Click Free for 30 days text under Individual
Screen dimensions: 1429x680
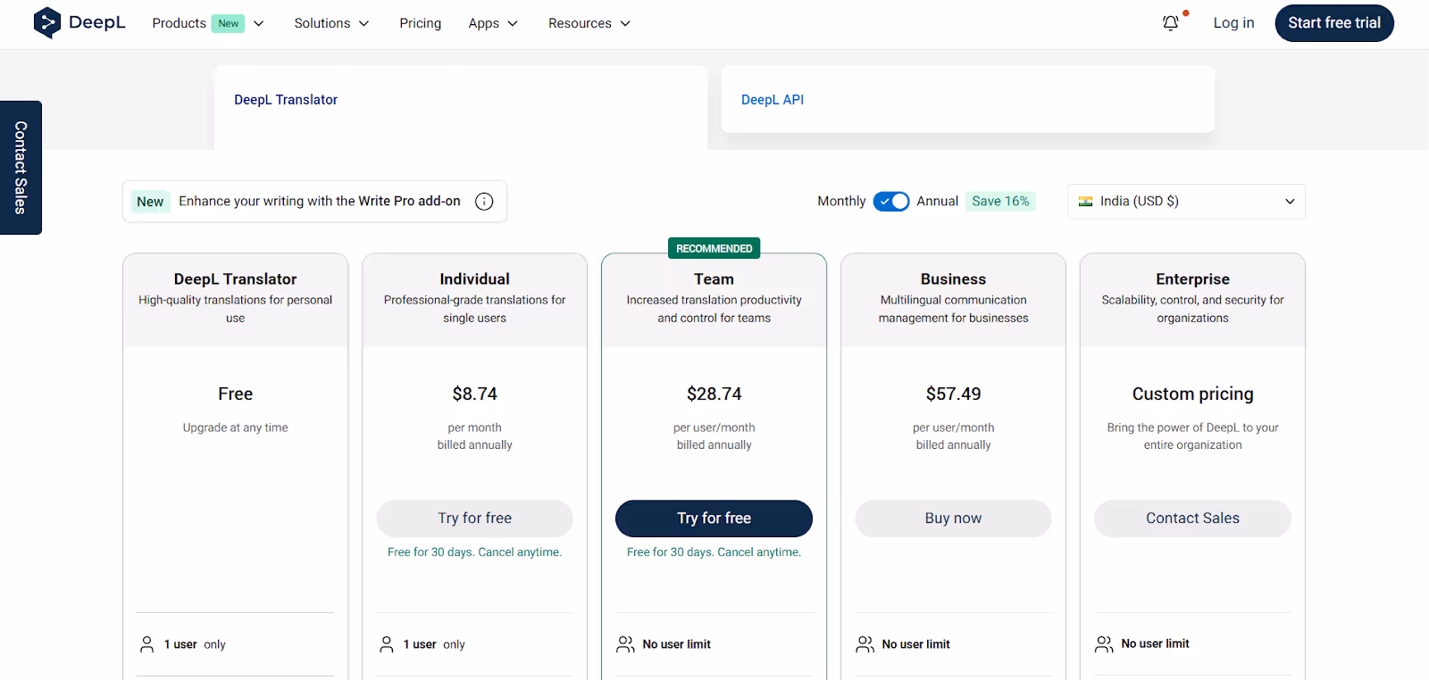(x=475, y=552)
